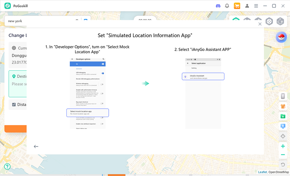The image size is (290, 176).
Task: Click the orange button at left
Action: click(16, 129)
